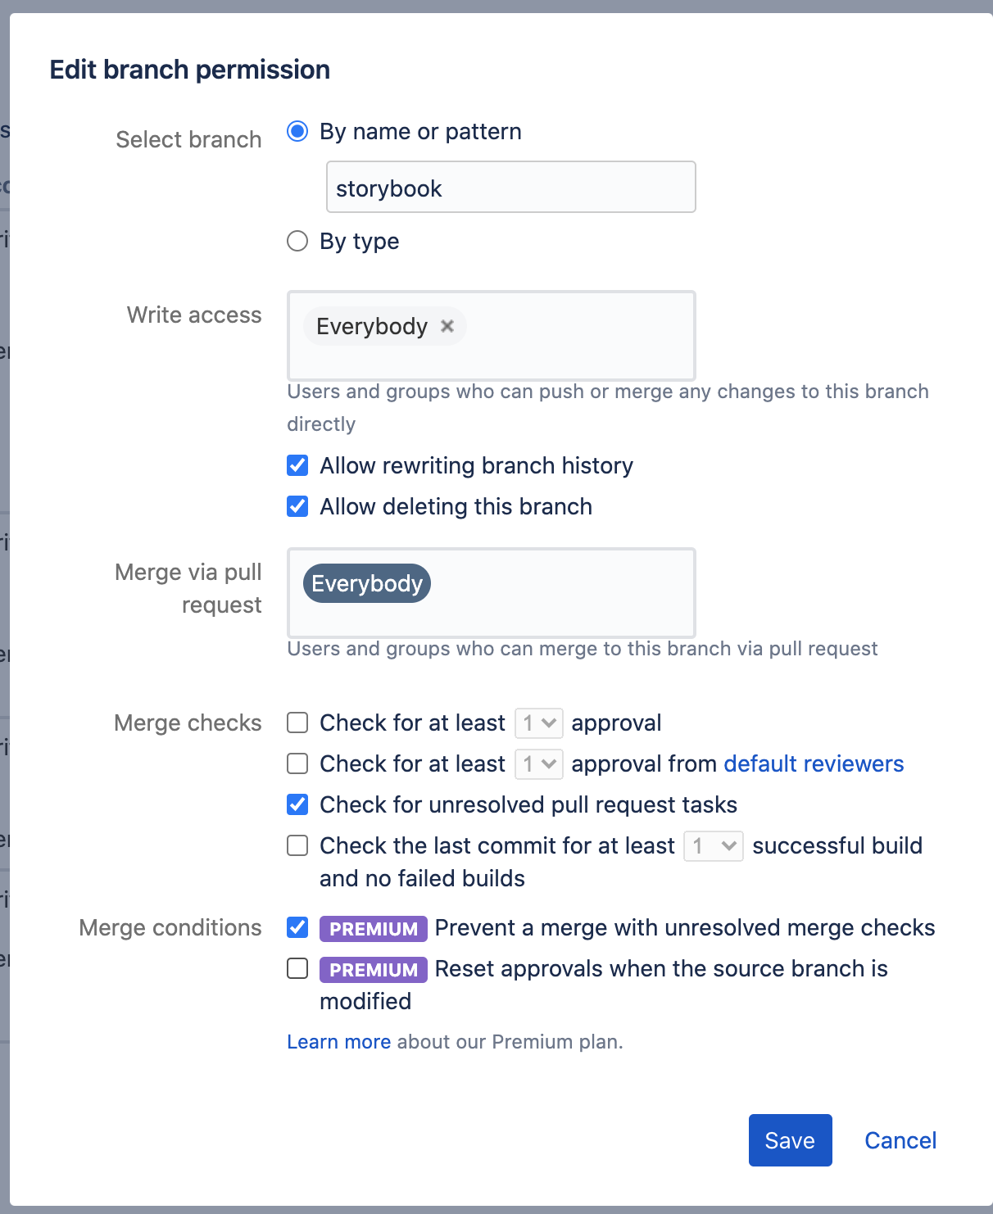
Task: Enable Reset approvals when source branch modified
Action: (x=297, y=968)
